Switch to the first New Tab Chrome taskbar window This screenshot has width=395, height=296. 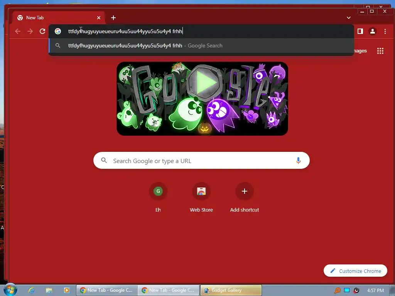point(107,290)
